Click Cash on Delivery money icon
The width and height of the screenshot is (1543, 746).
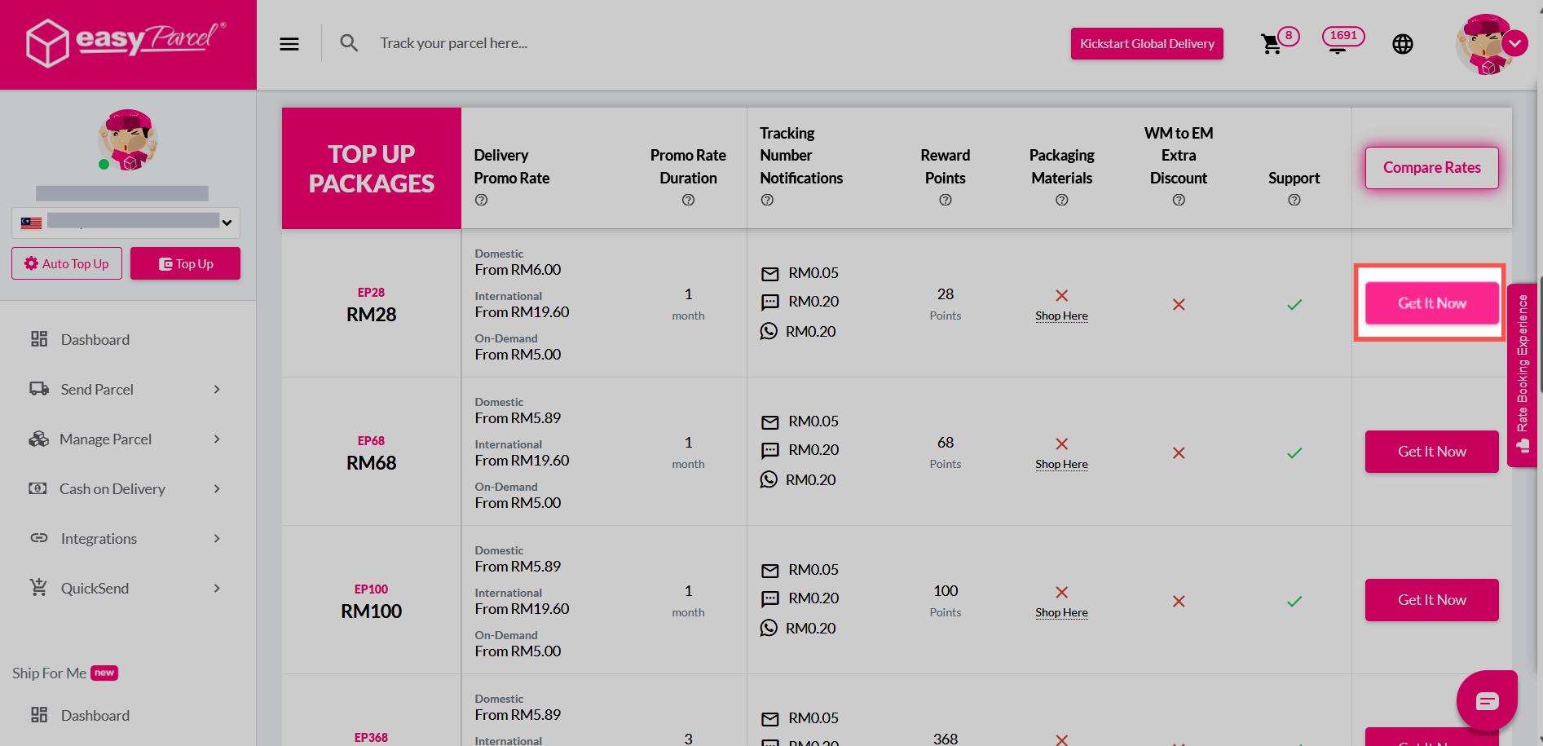tap(38, 488)
